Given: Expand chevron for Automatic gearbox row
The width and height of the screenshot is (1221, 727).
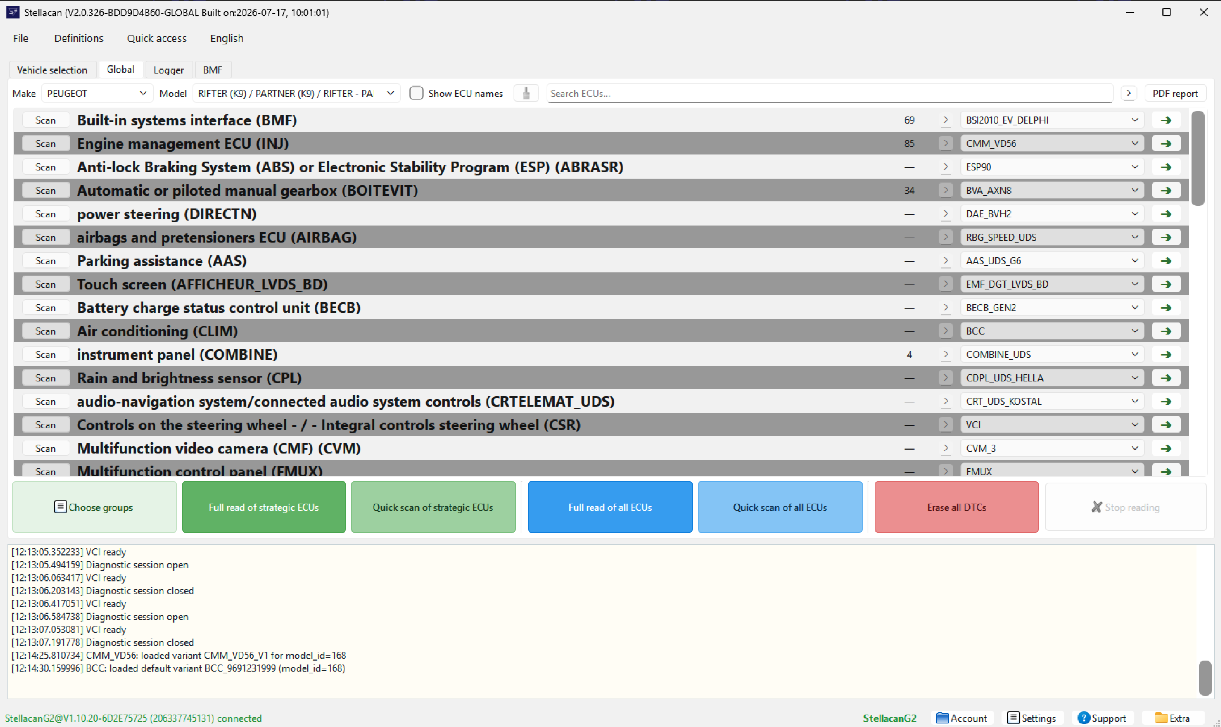Looking at the screenshot, I should [x=945, y=190].
